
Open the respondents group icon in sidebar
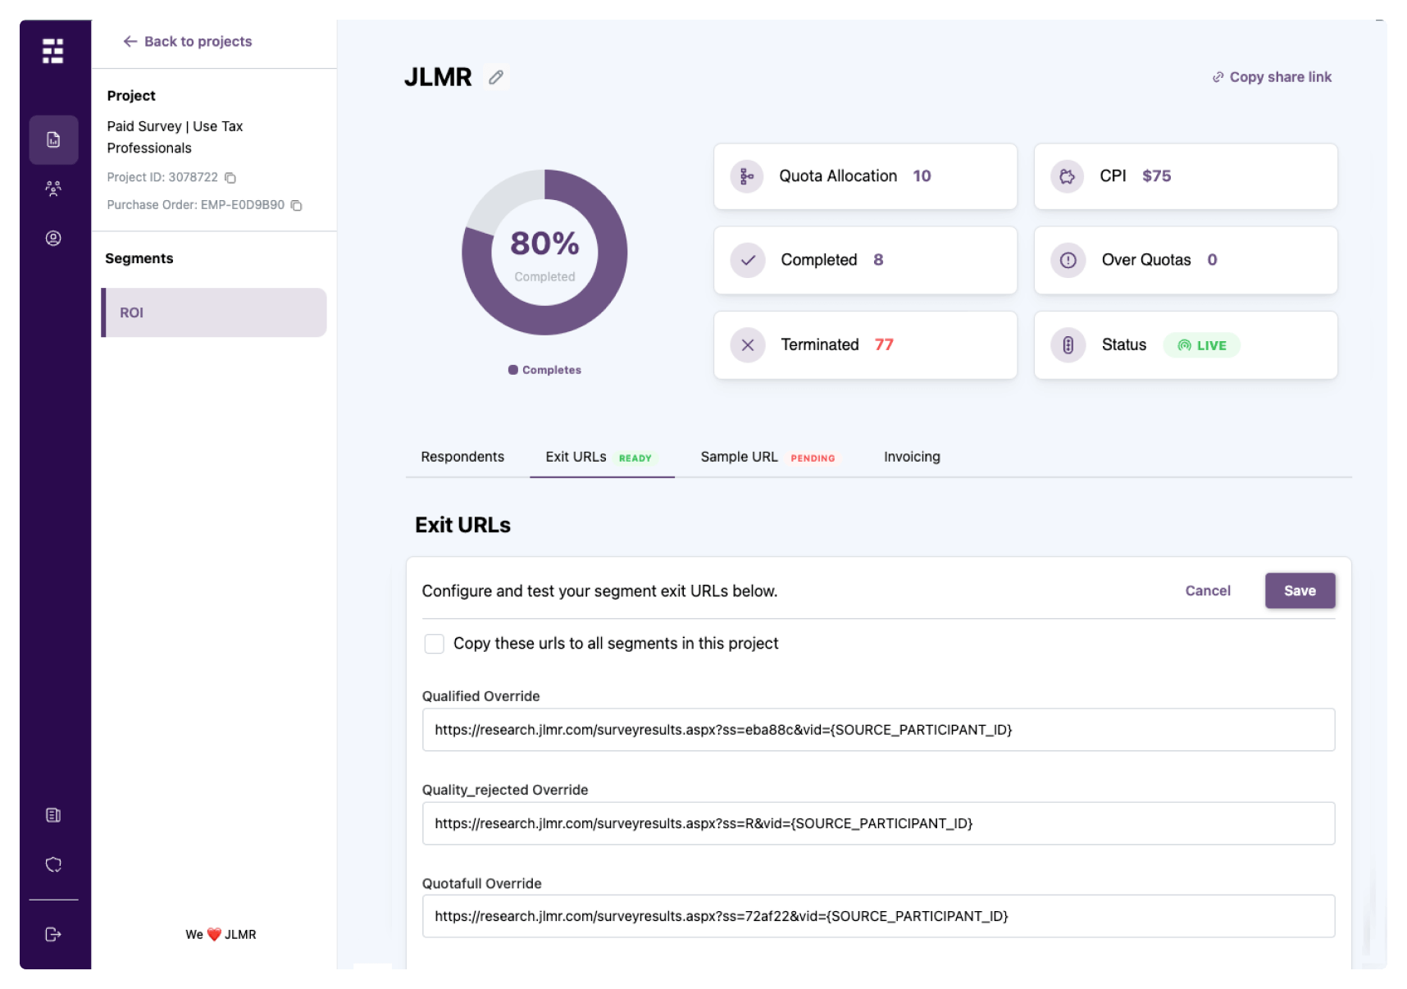[53, 189]
